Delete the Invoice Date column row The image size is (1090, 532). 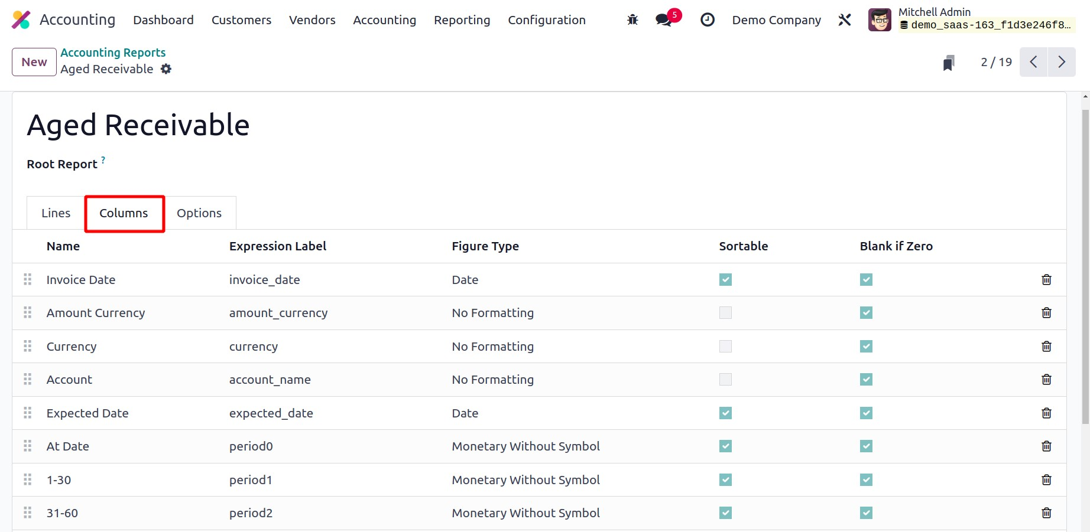pyautogui.click(x=1046, y=280)
